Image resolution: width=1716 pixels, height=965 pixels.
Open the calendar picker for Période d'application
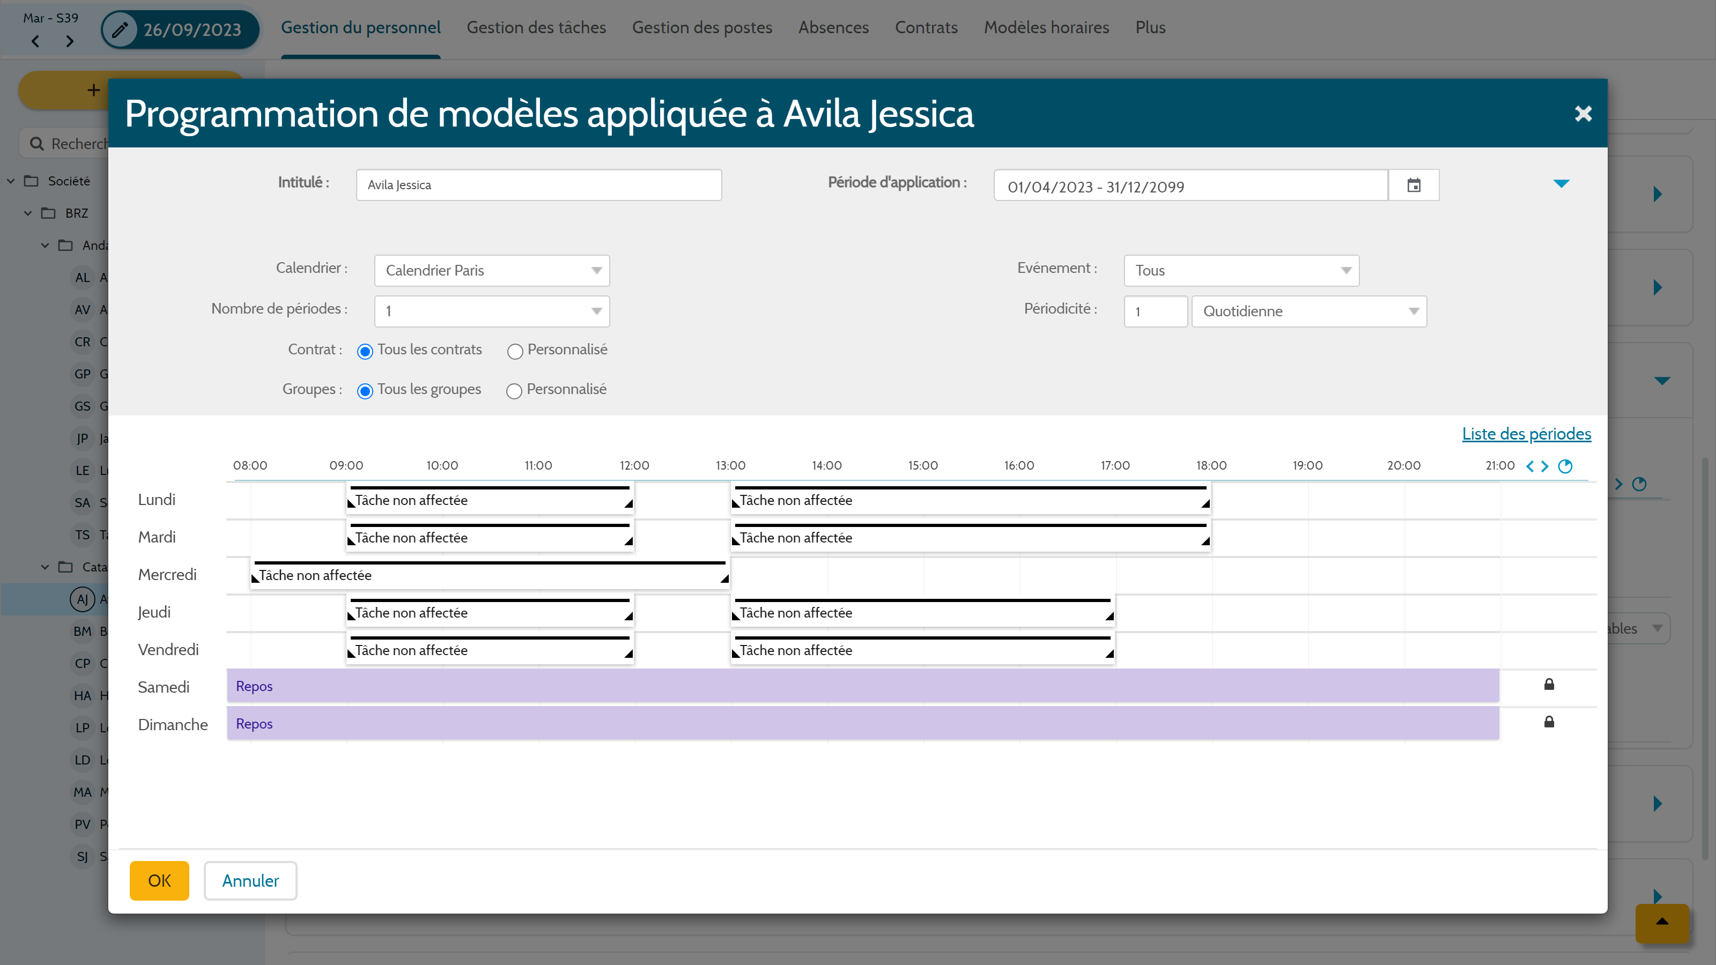[1414, 185]
